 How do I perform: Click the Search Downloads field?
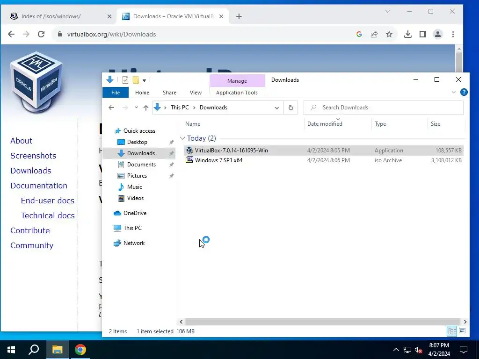pyautogui.click(x=384, y=108)
